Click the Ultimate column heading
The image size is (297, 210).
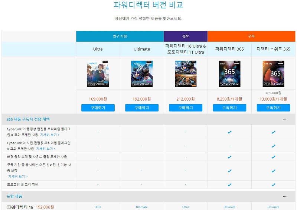tap(142, 49)
